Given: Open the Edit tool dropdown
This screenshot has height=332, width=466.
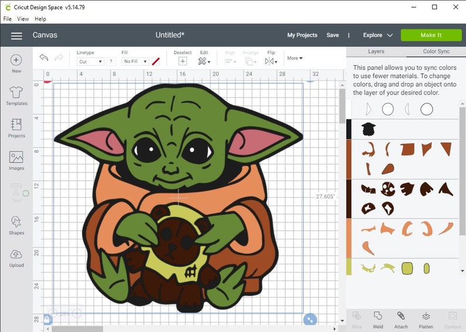Looking at the screenshot, I should coord(204,62).
